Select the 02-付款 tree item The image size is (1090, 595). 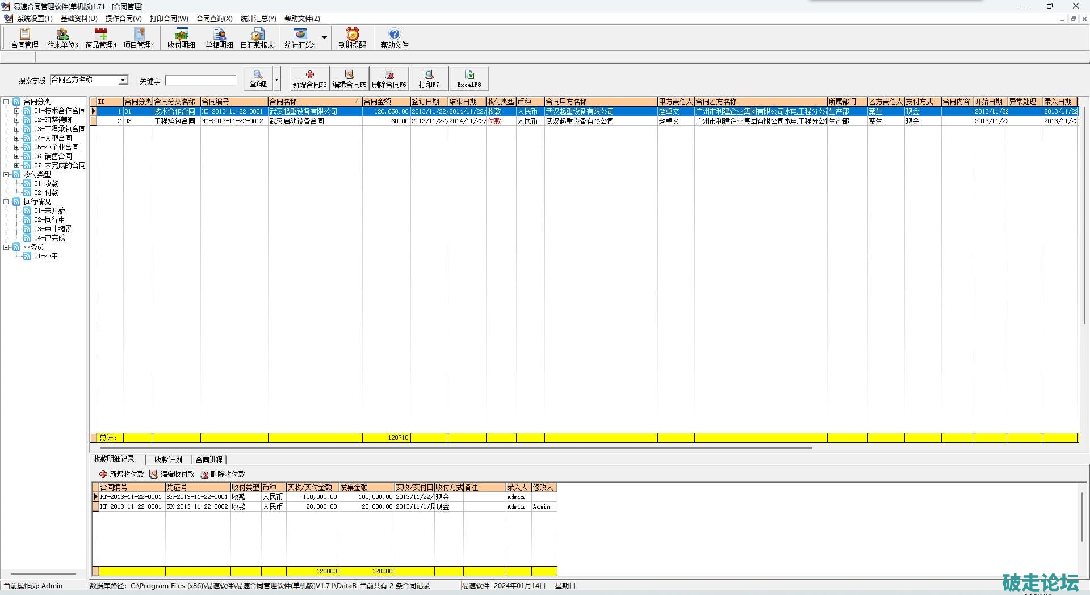coord(46,192)
